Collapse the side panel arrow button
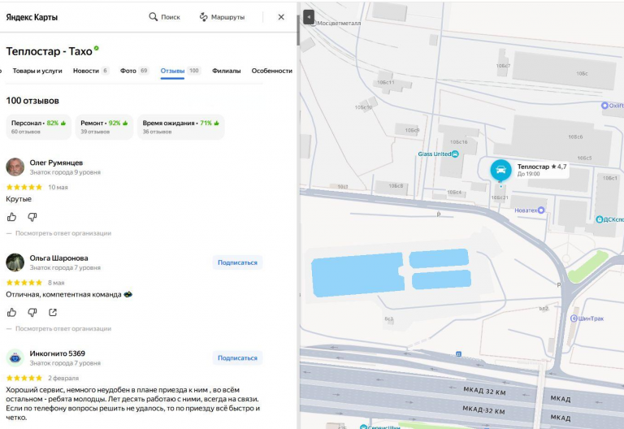 [309, 17]
